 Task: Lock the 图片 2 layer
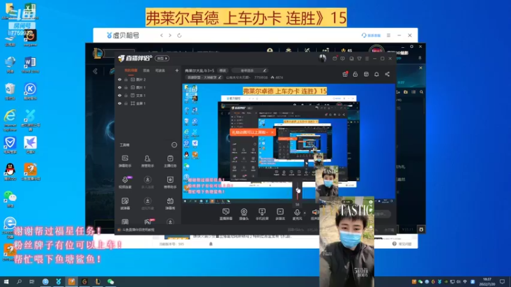pyautogui.click(x=126, y=79)
